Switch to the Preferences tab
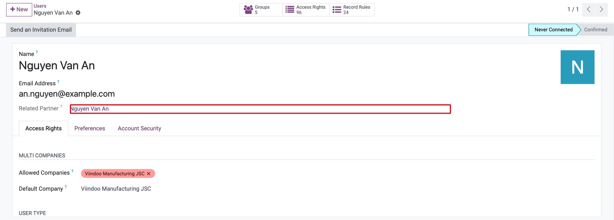The width and height of the screenshot is (614, 220). click(x=90, y=128)
